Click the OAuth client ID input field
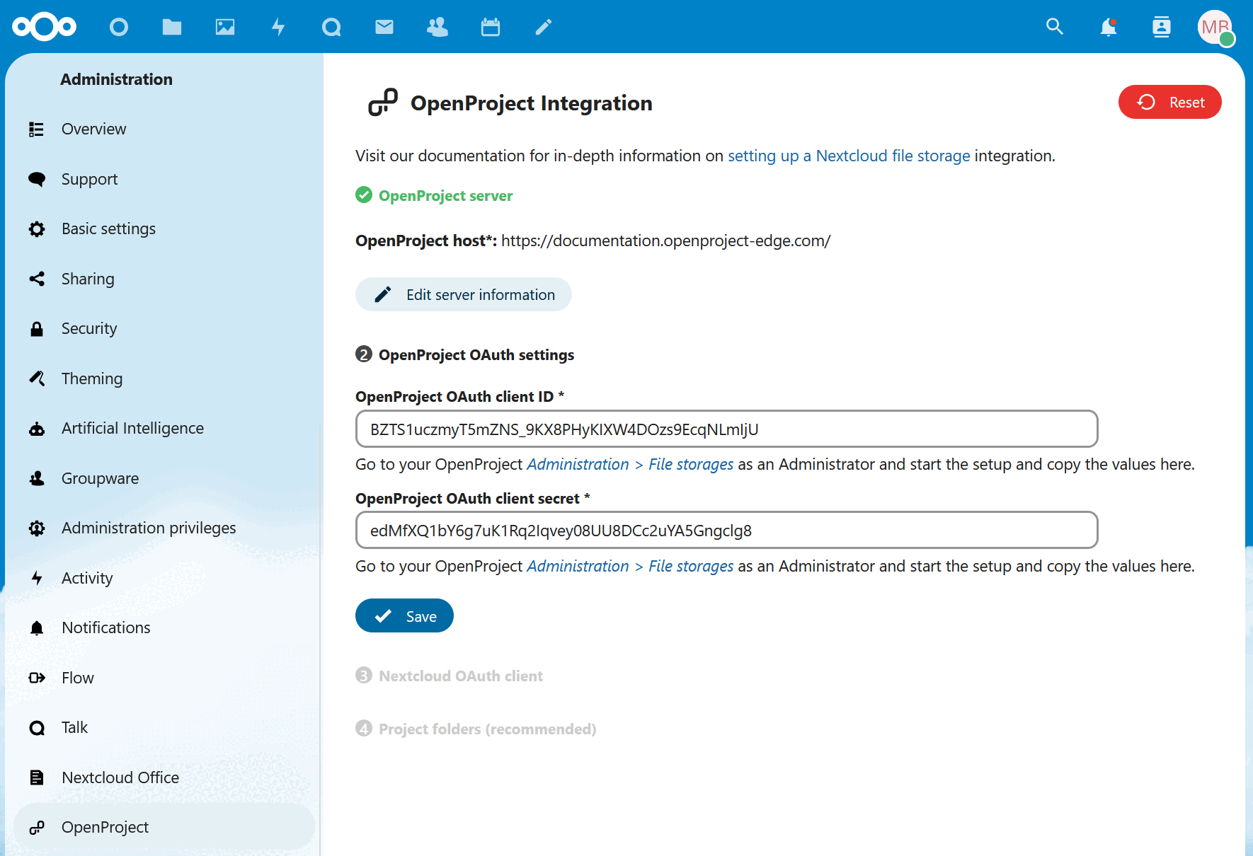Image resolution: width=1253 pixels, height=856 pixels. pyautogui.click(x=726, y=429)
